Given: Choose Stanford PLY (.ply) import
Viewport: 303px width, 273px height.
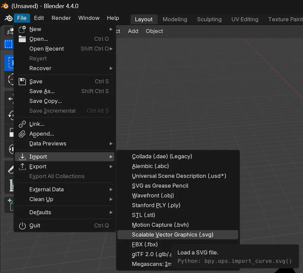Looking at the screenshot, I should point(156,205).
